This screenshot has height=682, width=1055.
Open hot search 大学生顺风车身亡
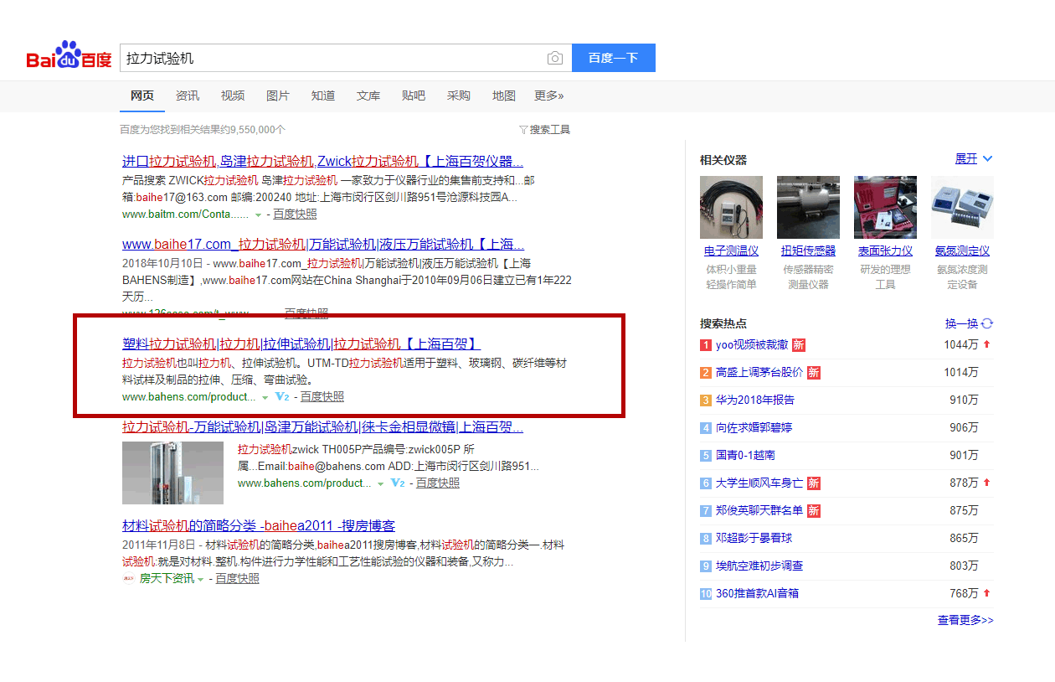759,483
